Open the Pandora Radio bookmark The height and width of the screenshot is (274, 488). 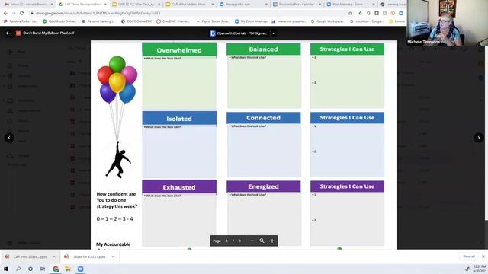21,21
